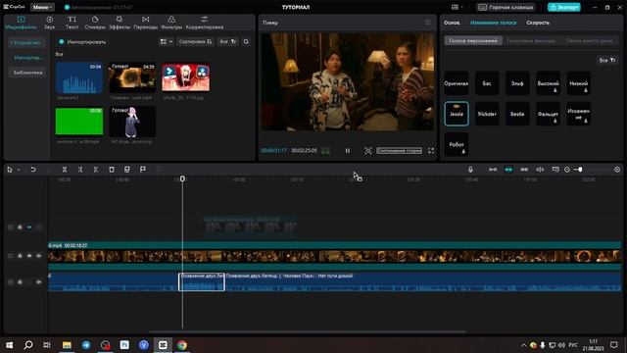Open the selection tool mode dropdown

[19, 170]
